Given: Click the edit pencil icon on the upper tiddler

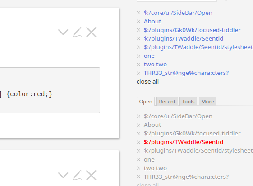Looking at the screenshot, I should 77,32.
